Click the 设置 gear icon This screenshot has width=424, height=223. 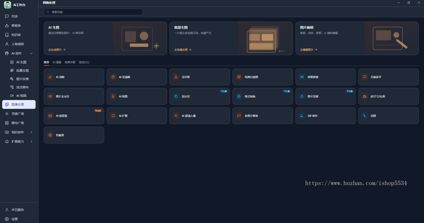[7, 219]
